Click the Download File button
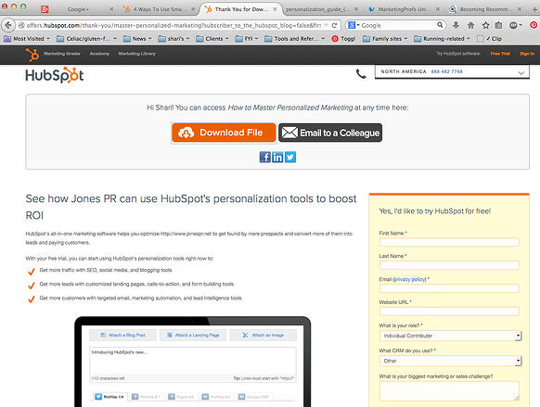Viewport: 540px width, 407px height. (224, 133)
